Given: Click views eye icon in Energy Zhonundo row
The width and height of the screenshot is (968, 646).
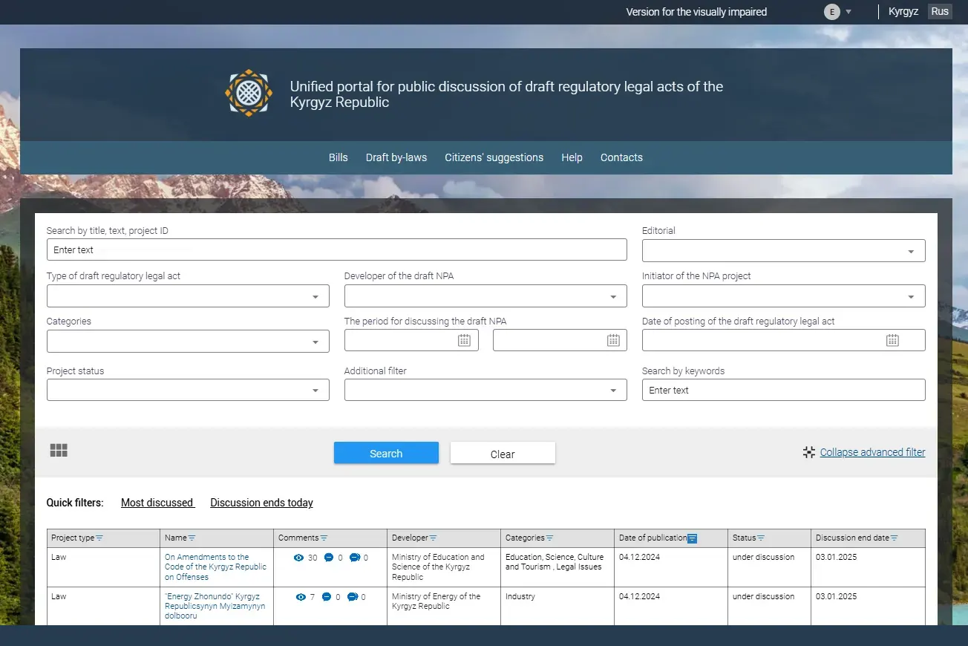Looking at the screenshot, I should [301, 597].
